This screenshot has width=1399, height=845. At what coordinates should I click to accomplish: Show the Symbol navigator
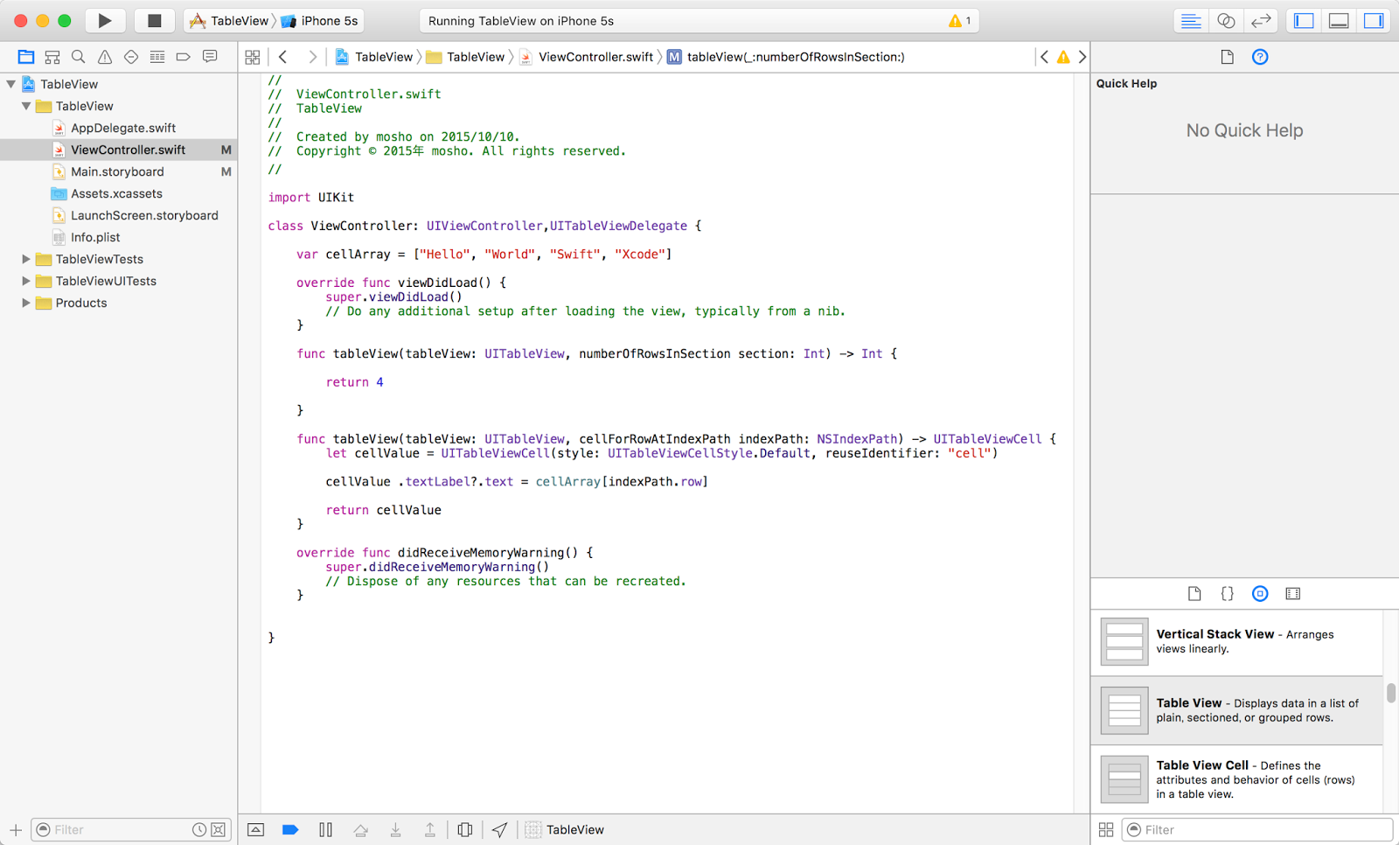point(52,57)
